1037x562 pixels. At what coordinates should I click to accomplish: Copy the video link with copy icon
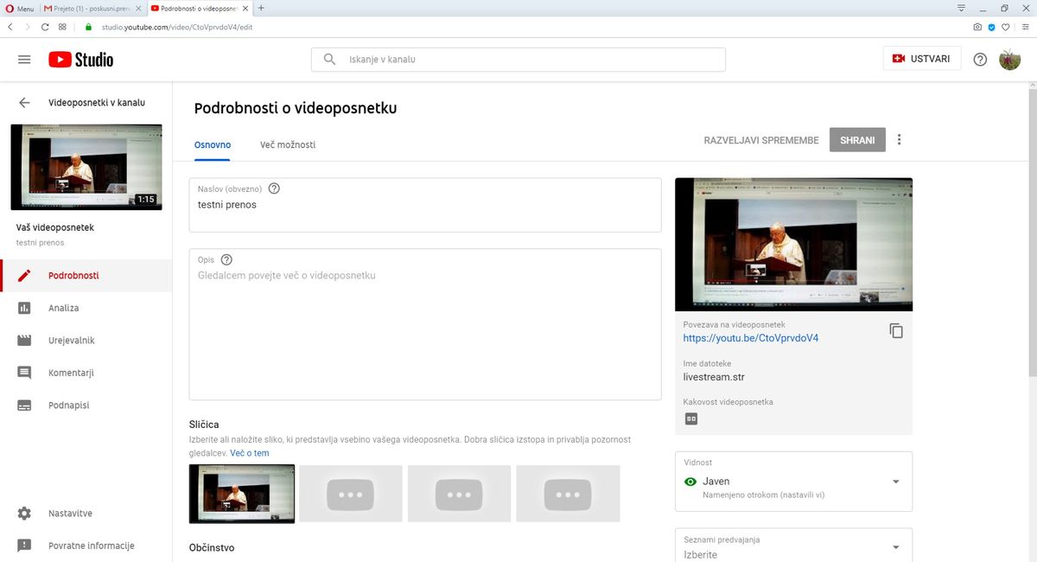coord(896,330)
